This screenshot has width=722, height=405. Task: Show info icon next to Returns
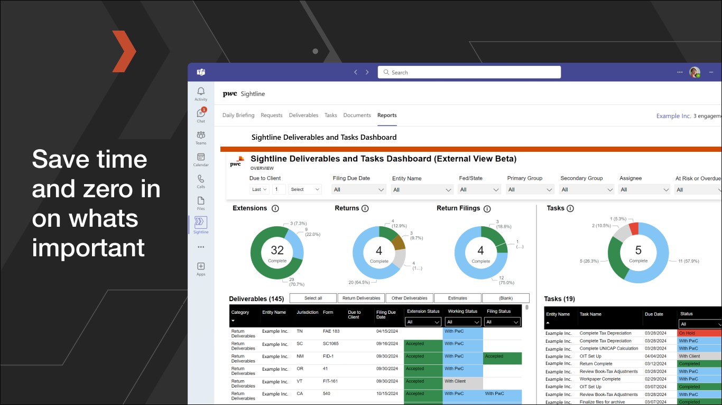[365, 209]
